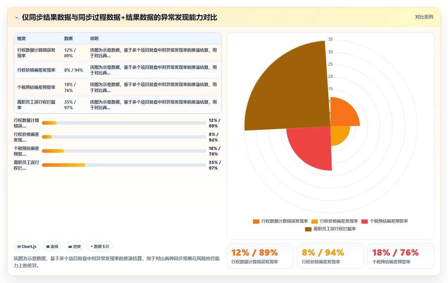Open the 8% / 94% data card
Image resolution: width=448 pixels, height=283 pixels.
330,256
